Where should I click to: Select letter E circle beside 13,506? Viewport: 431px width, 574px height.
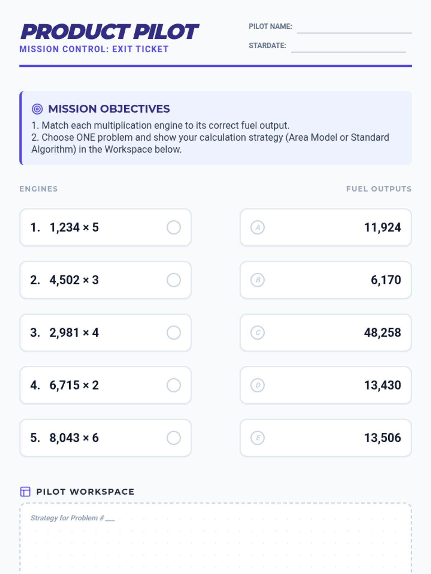point(258,438)
